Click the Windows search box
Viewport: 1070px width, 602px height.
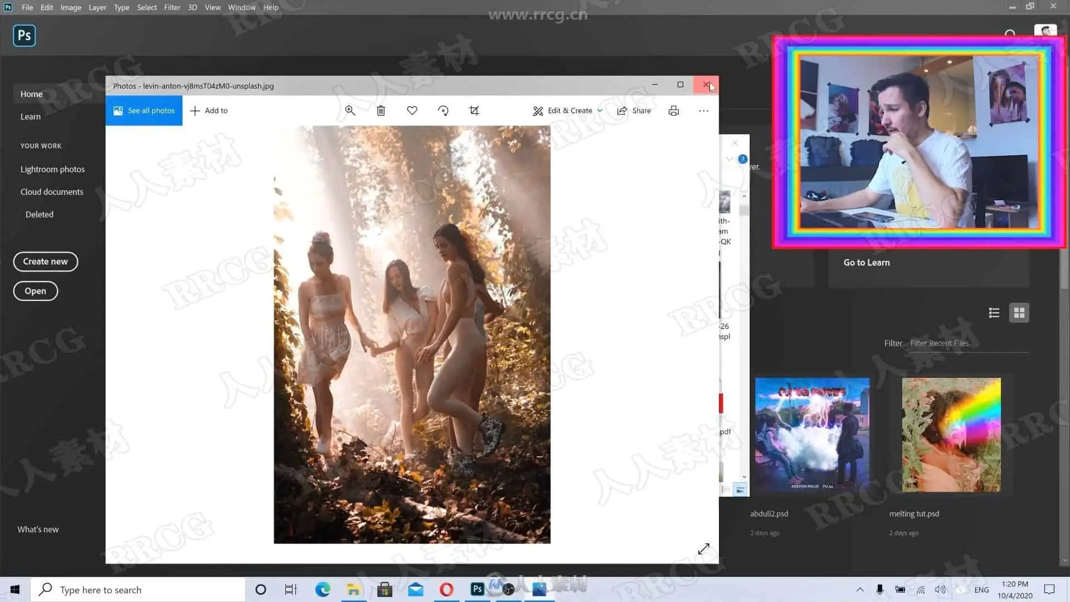tap(138, 589)
